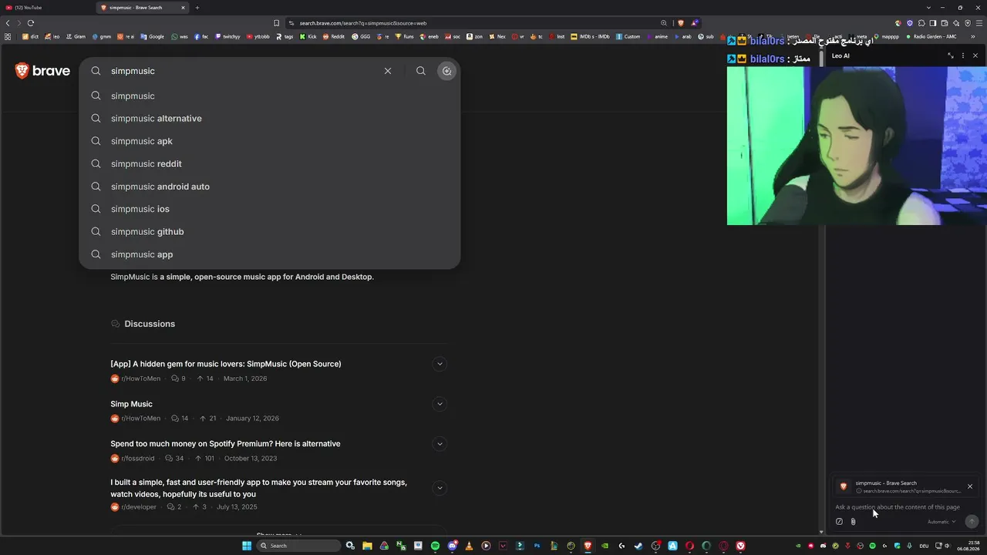Open 'Spend too much money on Spotify Premium?' thread

[225, 444]
